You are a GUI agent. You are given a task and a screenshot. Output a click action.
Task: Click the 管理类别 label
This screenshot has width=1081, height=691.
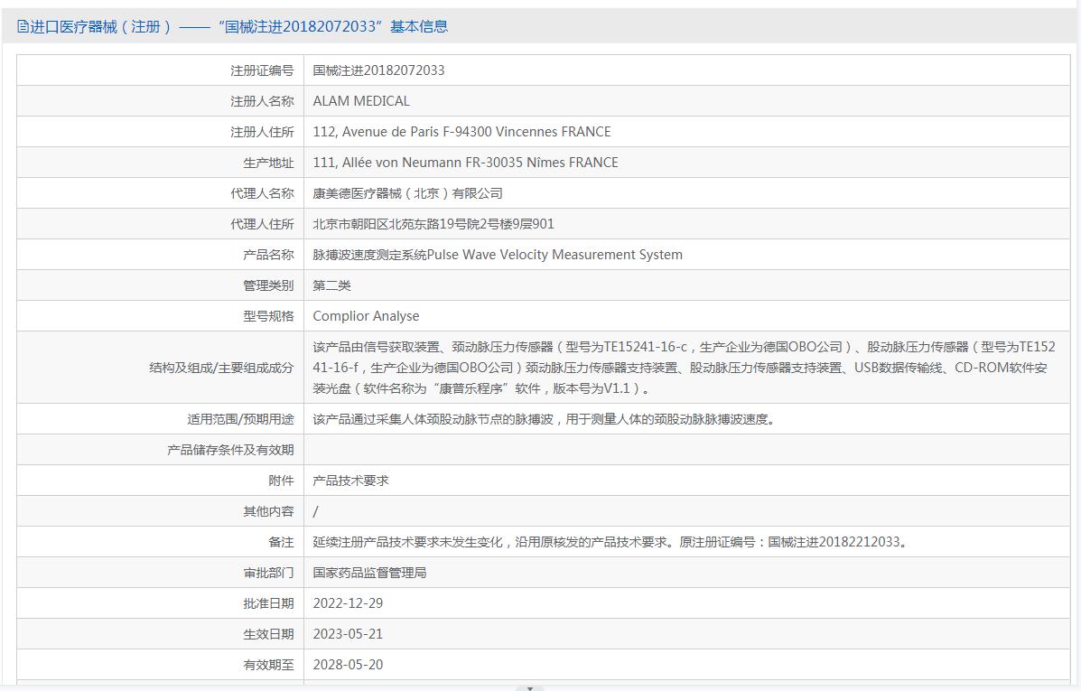pos(268,285)
